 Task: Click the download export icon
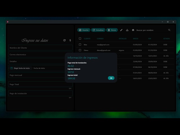click(127, 30)
